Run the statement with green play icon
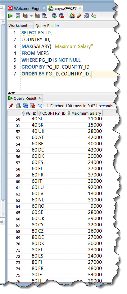 click(11, 16)
